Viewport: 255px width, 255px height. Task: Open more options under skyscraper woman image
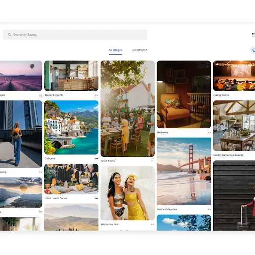40,172
